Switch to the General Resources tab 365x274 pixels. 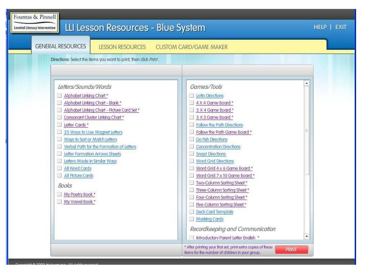(x=61, y=46)
